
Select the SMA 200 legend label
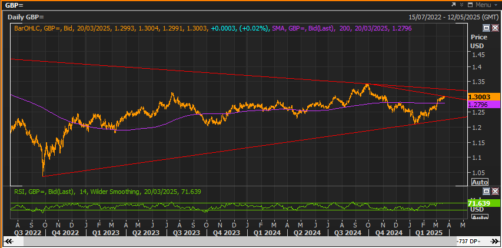[341, 28]
